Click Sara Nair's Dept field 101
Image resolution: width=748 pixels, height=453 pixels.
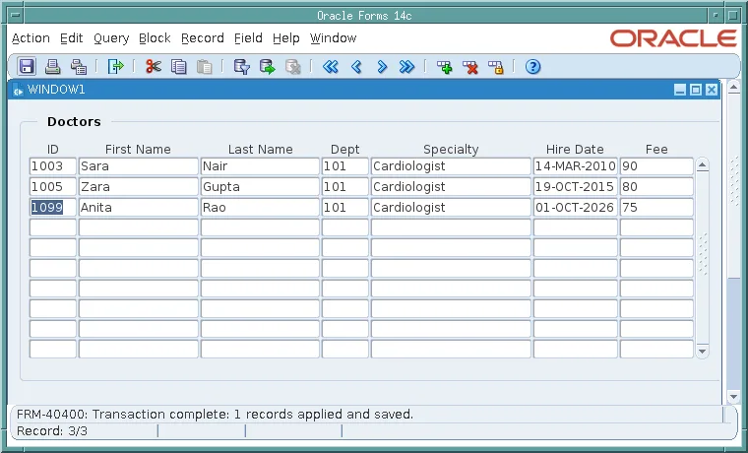345,166
